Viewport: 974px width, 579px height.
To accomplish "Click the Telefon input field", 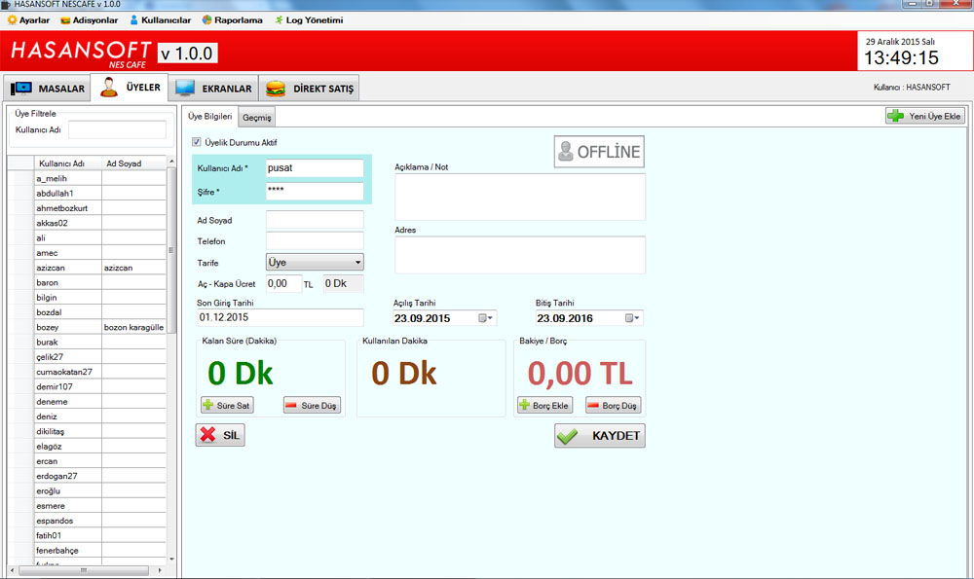I will pos(315,240).
